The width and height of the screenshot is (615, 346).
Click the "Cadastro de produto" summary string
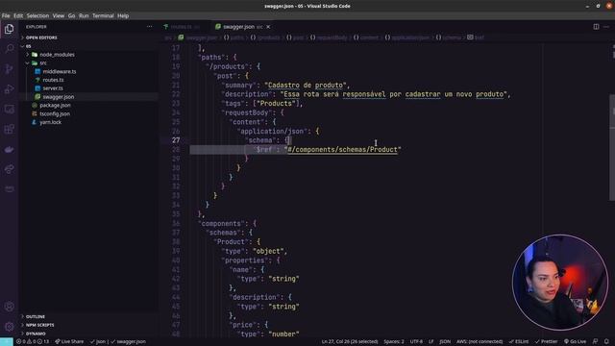pyautogui.click(x=306, y=86)
